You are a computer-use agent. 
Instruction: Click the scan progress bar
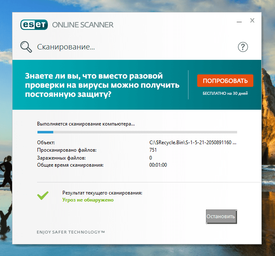click(137, 132)
